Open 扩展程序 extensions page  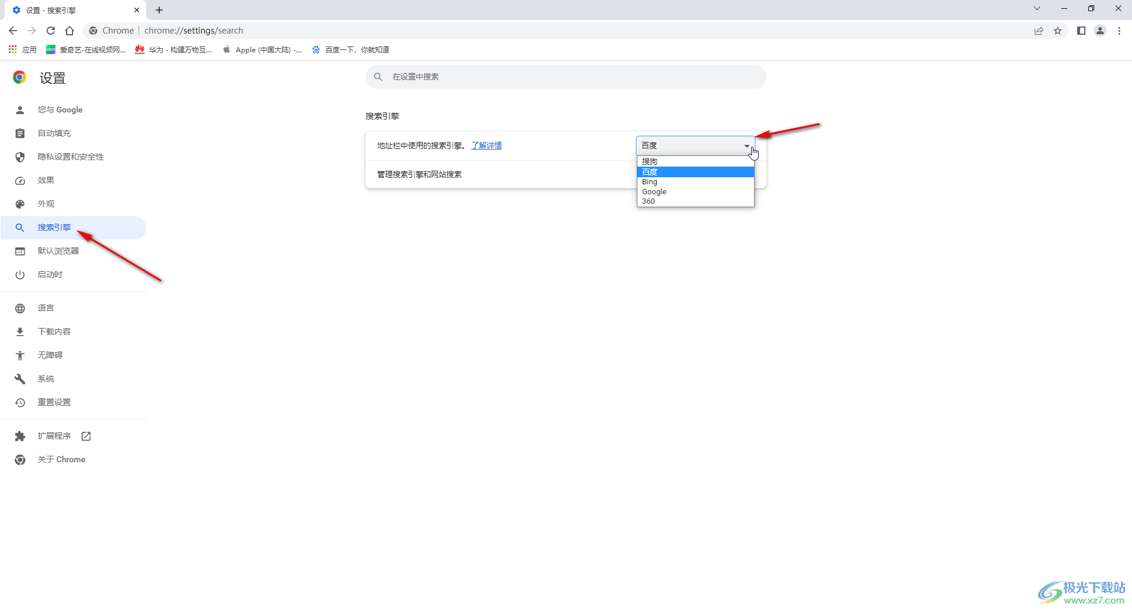coord(73,436)
